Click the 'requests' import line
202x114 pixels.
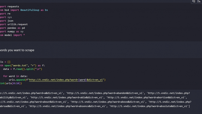(x=10, y=6)
